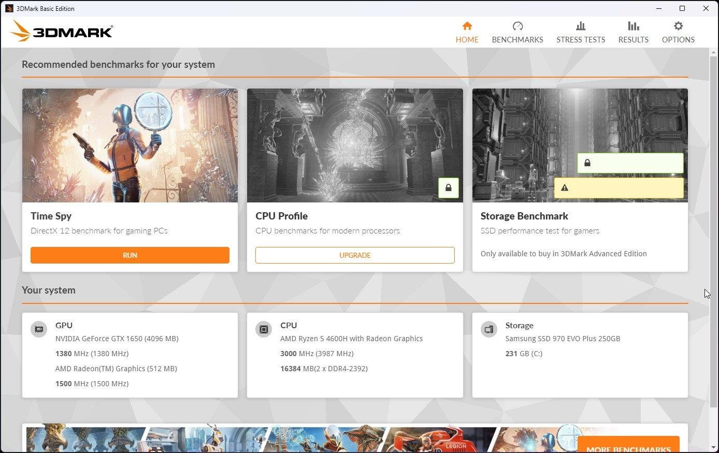719x453 pixels.
Task: Run the Time Spy benchmark
Action: click(x=130, y=255)
